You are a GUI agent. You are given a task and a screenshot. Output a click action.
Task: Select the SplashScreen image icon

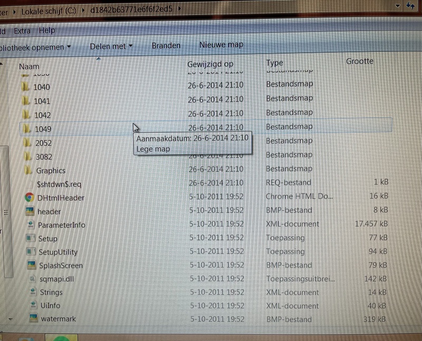[32, 265]
